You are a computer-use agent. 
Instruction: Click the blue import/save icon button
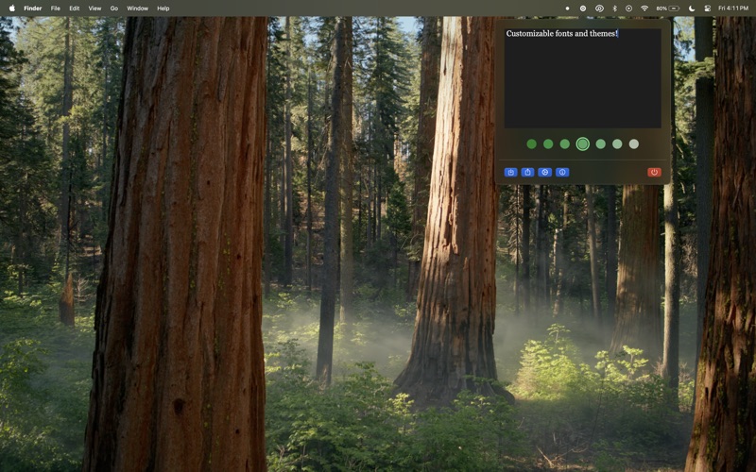point(510,173)
